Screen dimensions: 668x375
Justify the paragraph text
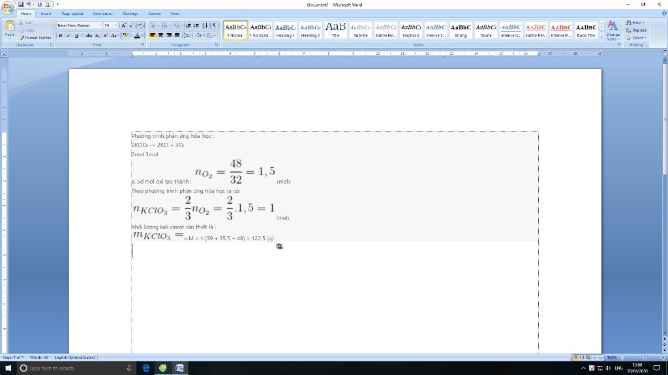point(177,35)
